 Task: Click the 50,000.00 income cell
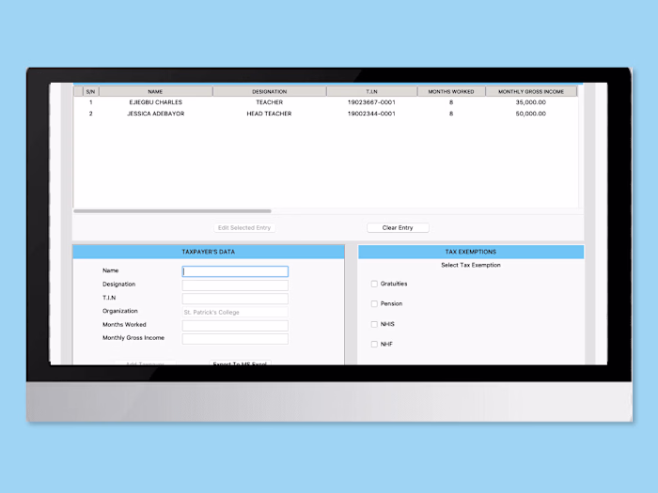(531, 114)
